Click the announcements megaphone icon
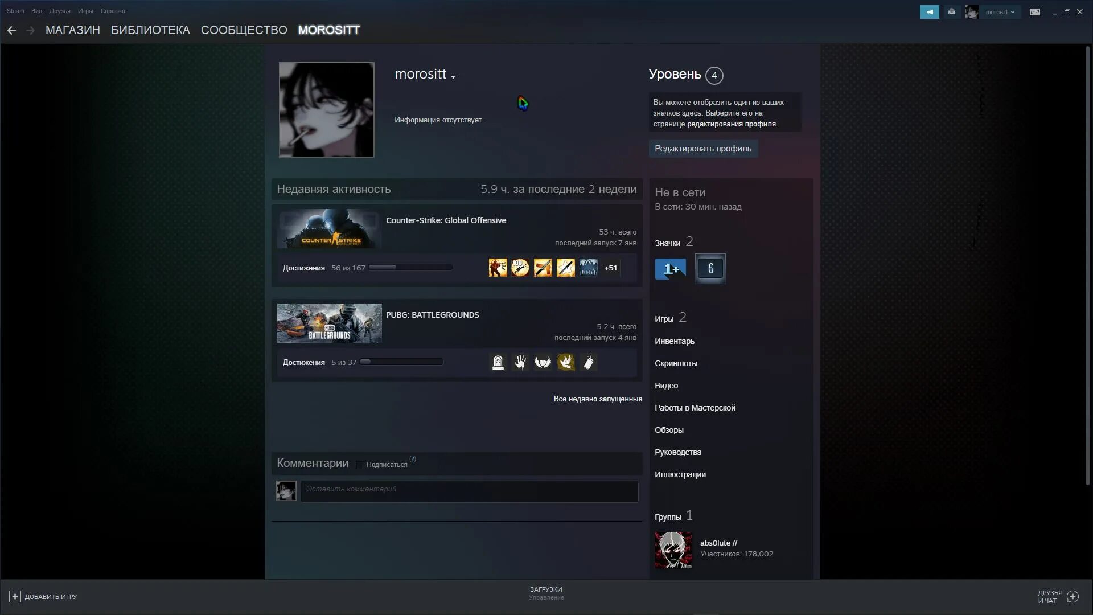 tap(929, 12)
